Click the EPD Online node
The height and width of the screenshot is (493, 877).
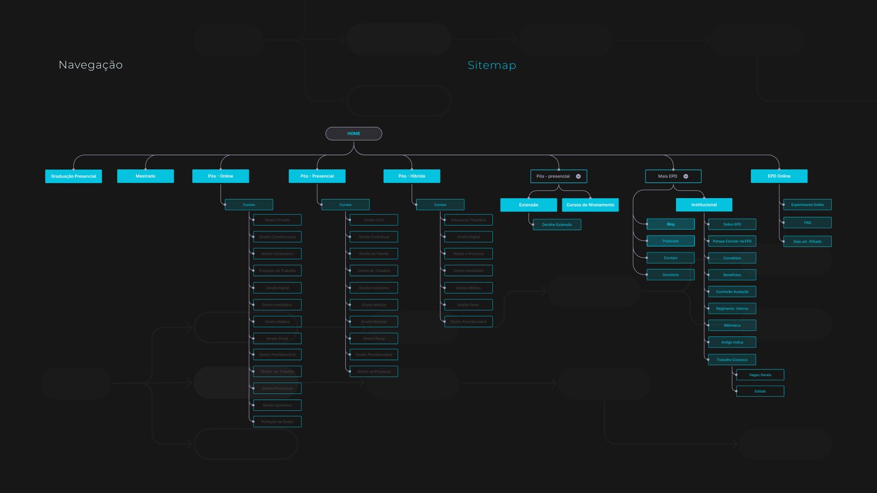779,176
